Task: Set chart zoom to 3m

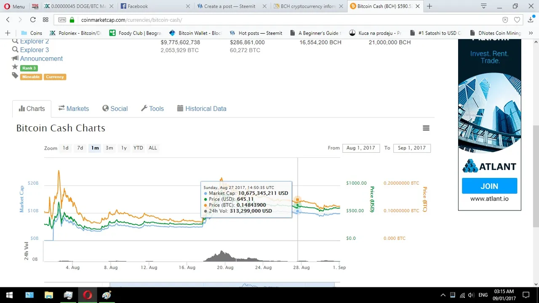Action: (109, 148)
